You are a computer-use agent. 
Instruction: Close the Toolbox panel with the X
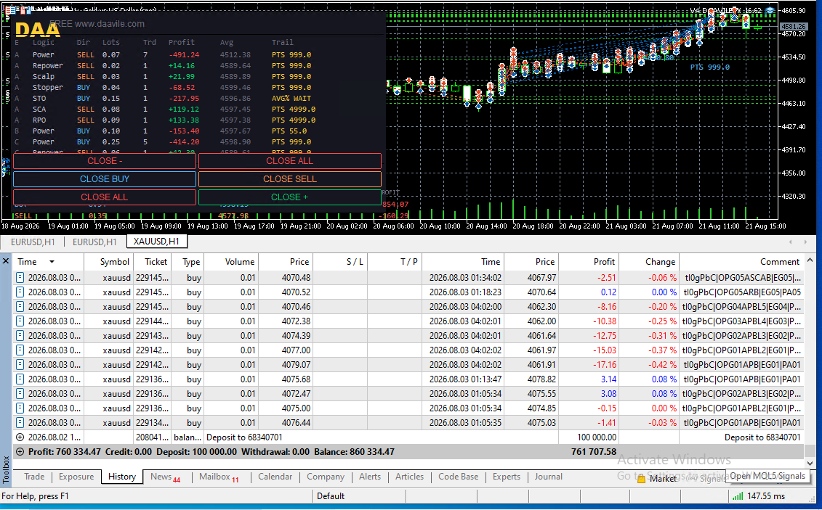point(6,260)
